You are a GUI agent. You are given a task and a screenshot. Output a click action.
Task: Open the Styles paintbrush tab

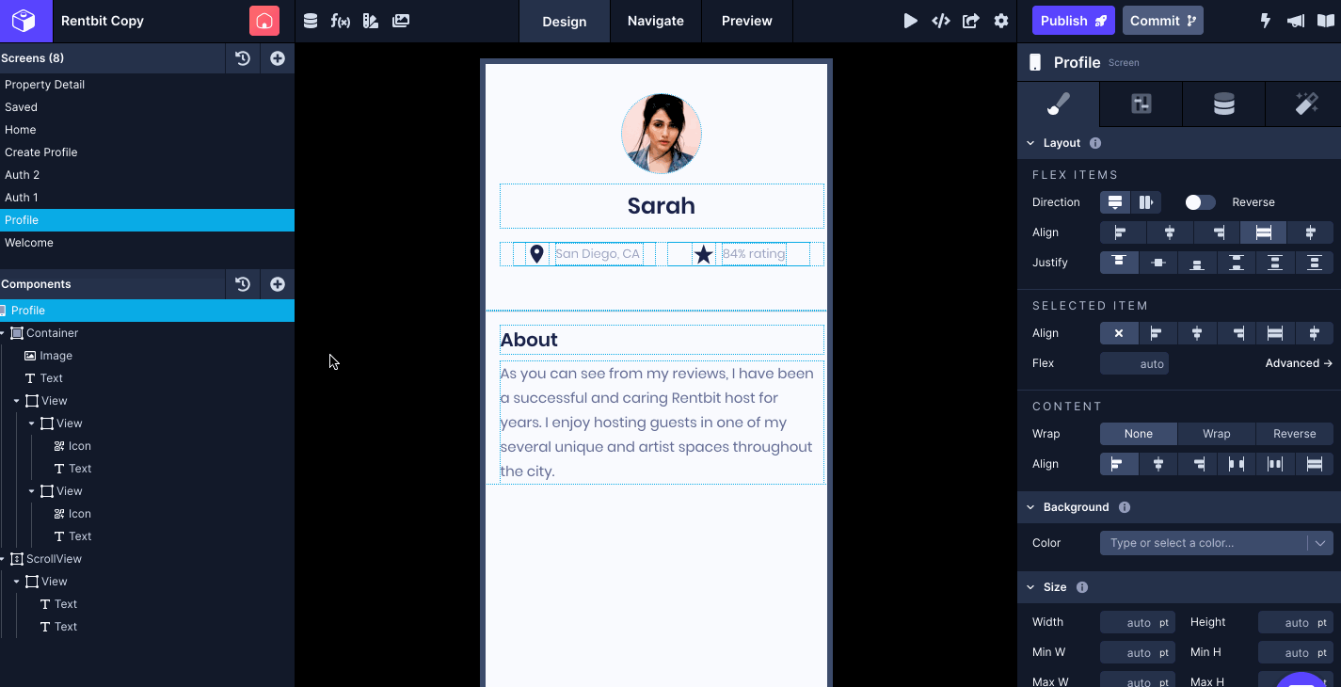[1059, 104]
